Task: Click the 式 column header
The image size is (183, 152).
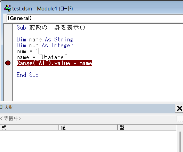Action: coord(29,127)
